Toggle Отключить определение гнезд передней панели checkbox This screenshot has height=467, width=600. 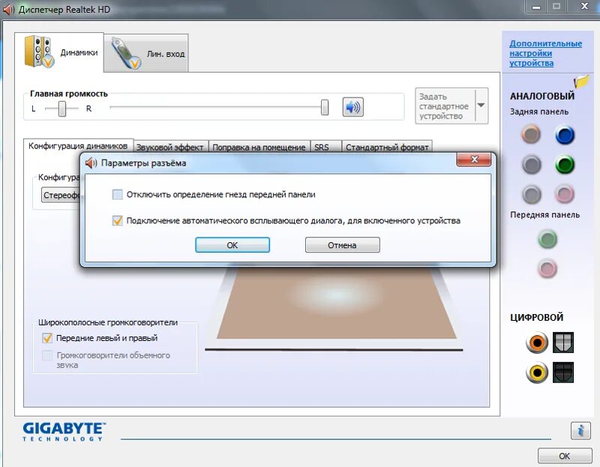[118, 194]
